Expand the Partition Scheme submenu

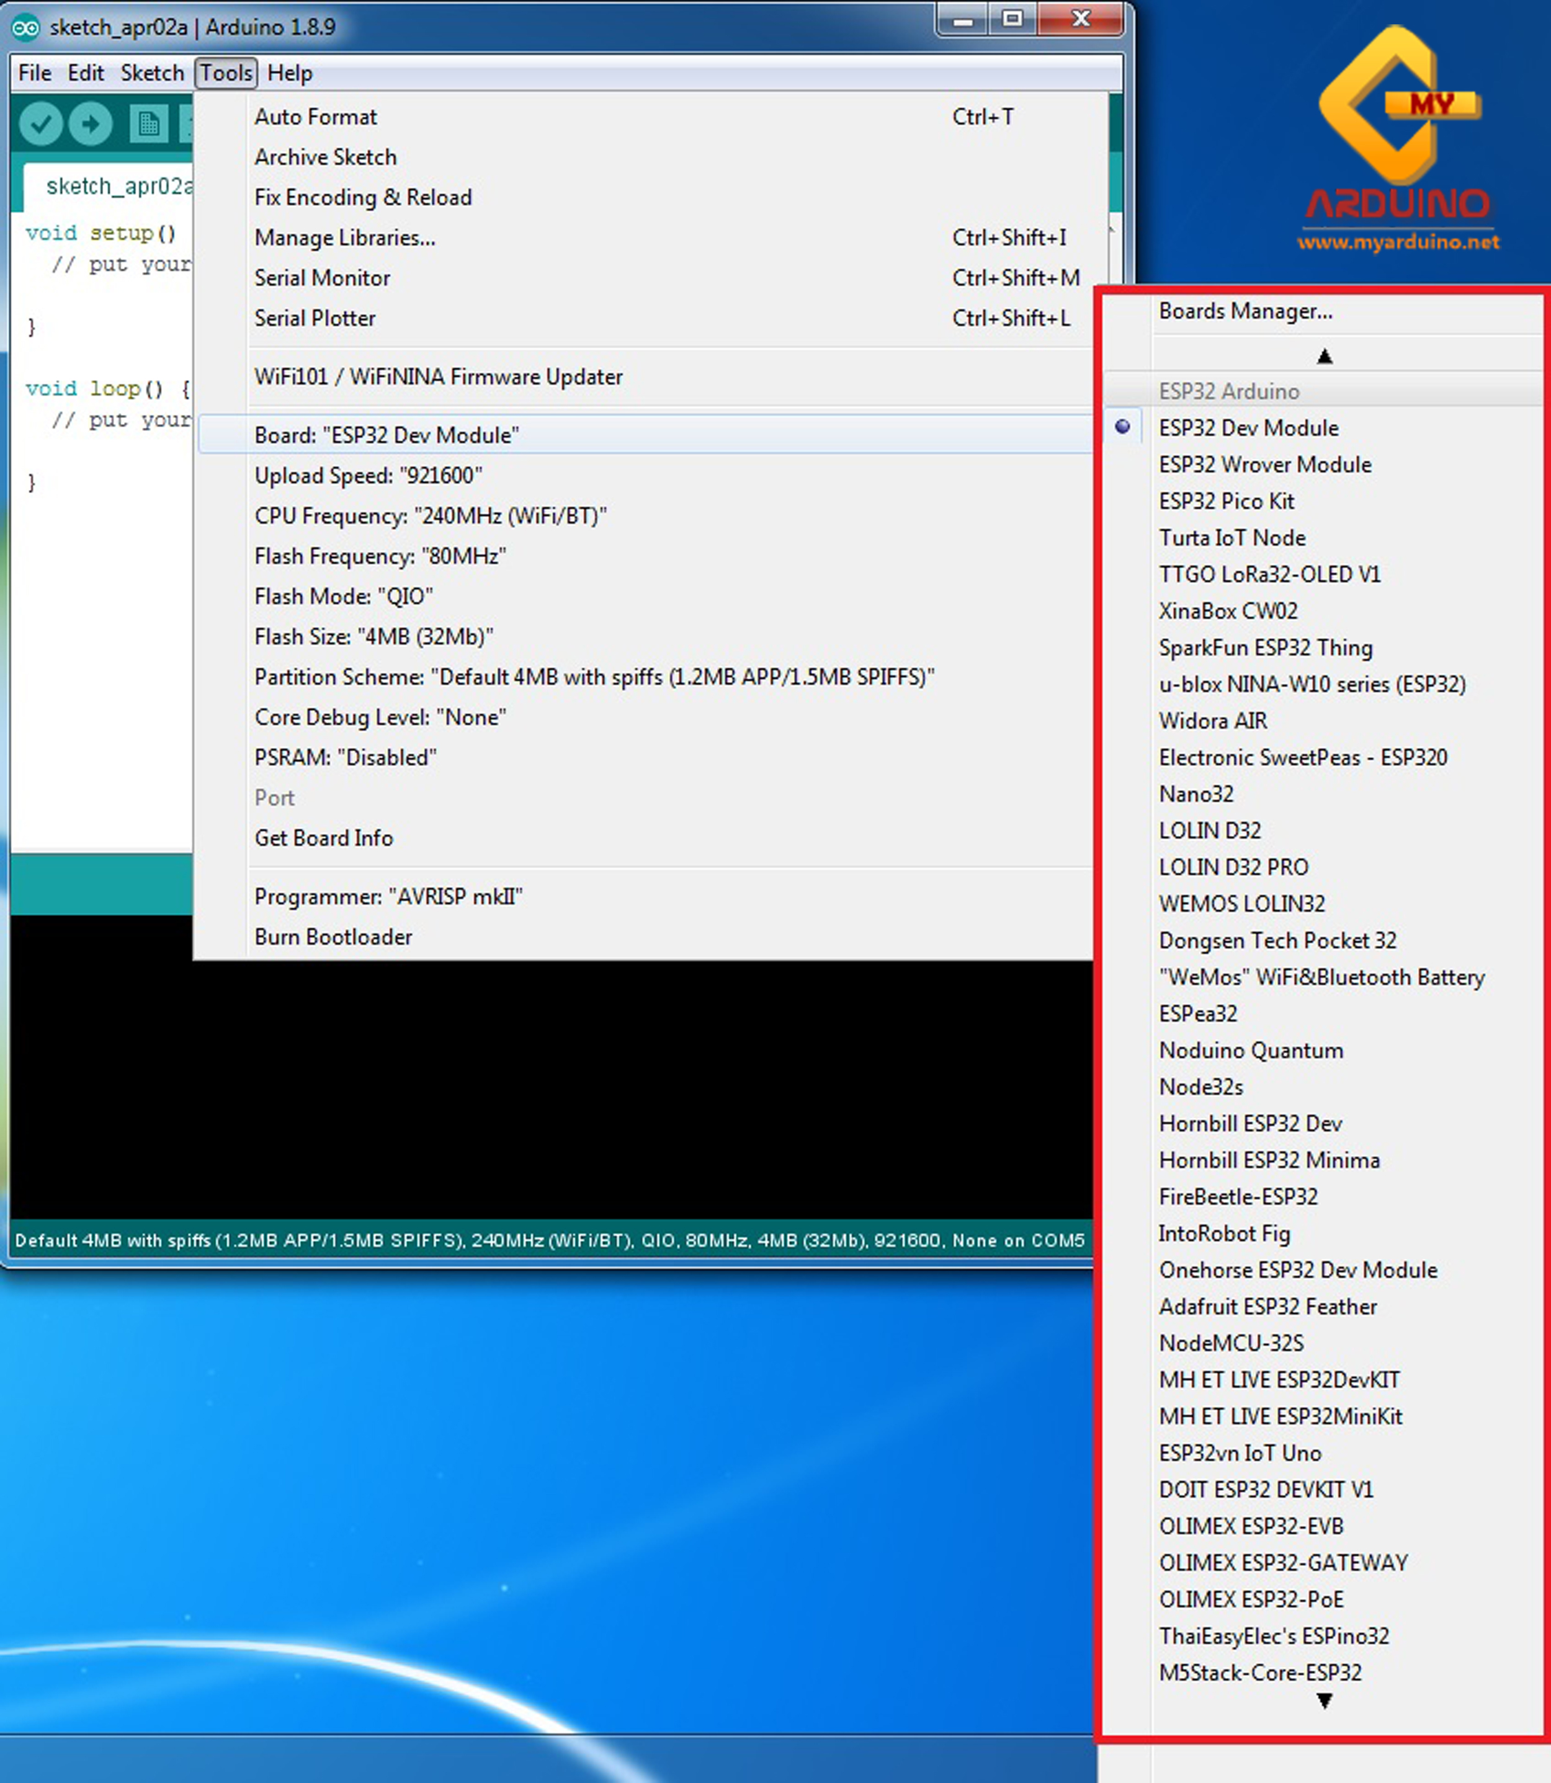pos(594,677)
